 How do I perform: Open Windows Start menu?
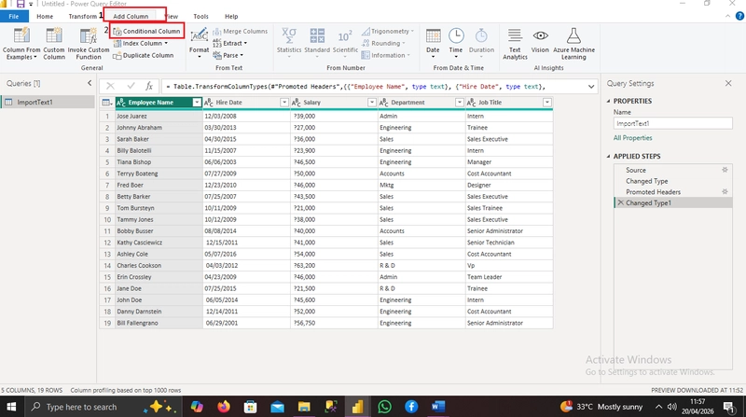click(x=11, y=407)
